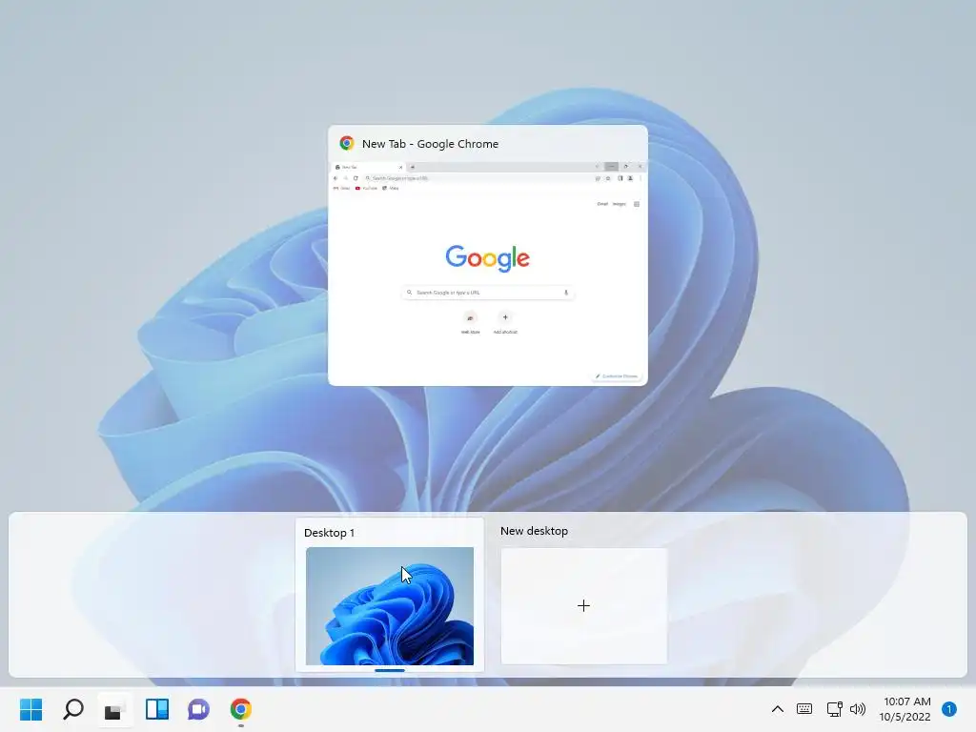
Task: Click the voice search microphone in preview
Action: [x=566, y=292]
